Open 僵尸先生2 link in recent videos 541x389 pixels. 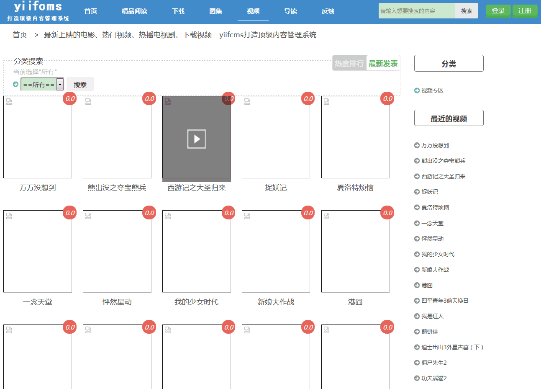(434, 363)
